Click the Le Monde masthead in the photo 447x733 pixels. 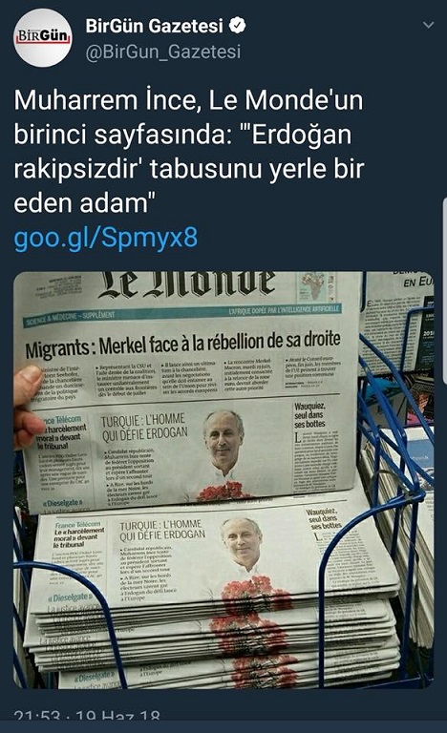[x=187, y=284]
